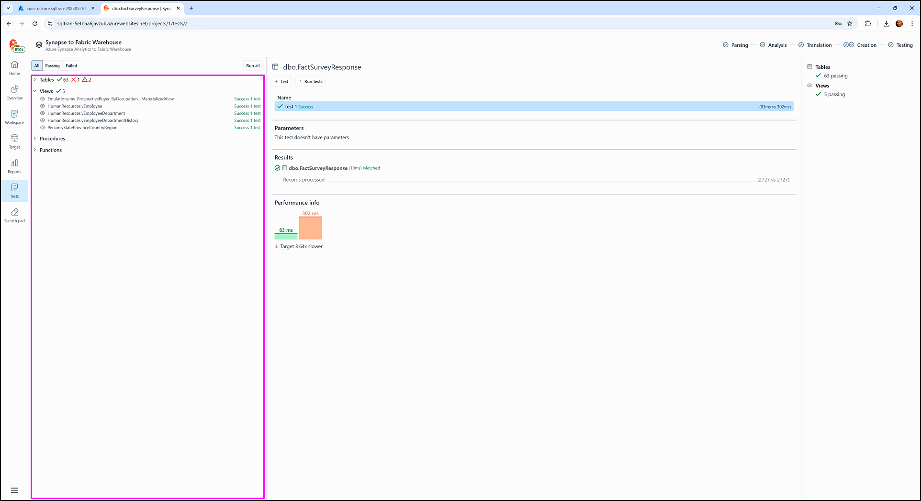Viewport: 921px width, 501px height.
Task: Expand the Functions tree group
Action: [35, 150]
